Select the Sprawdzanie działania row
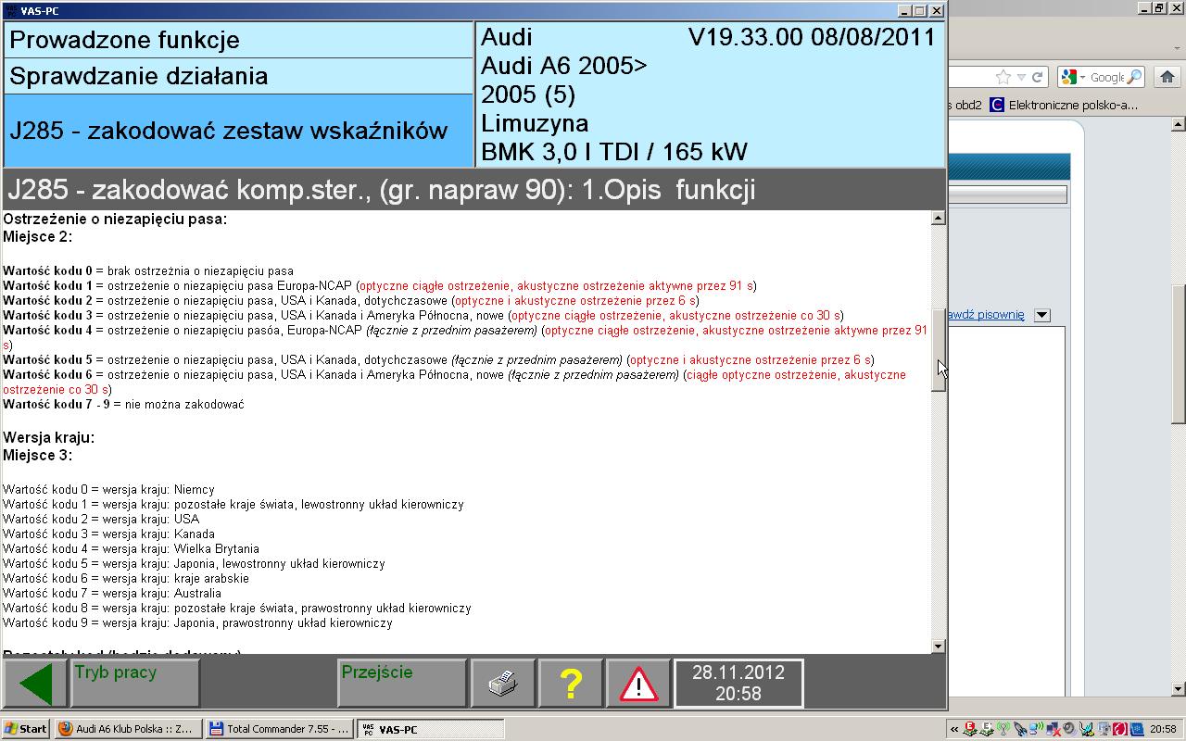 238,76
